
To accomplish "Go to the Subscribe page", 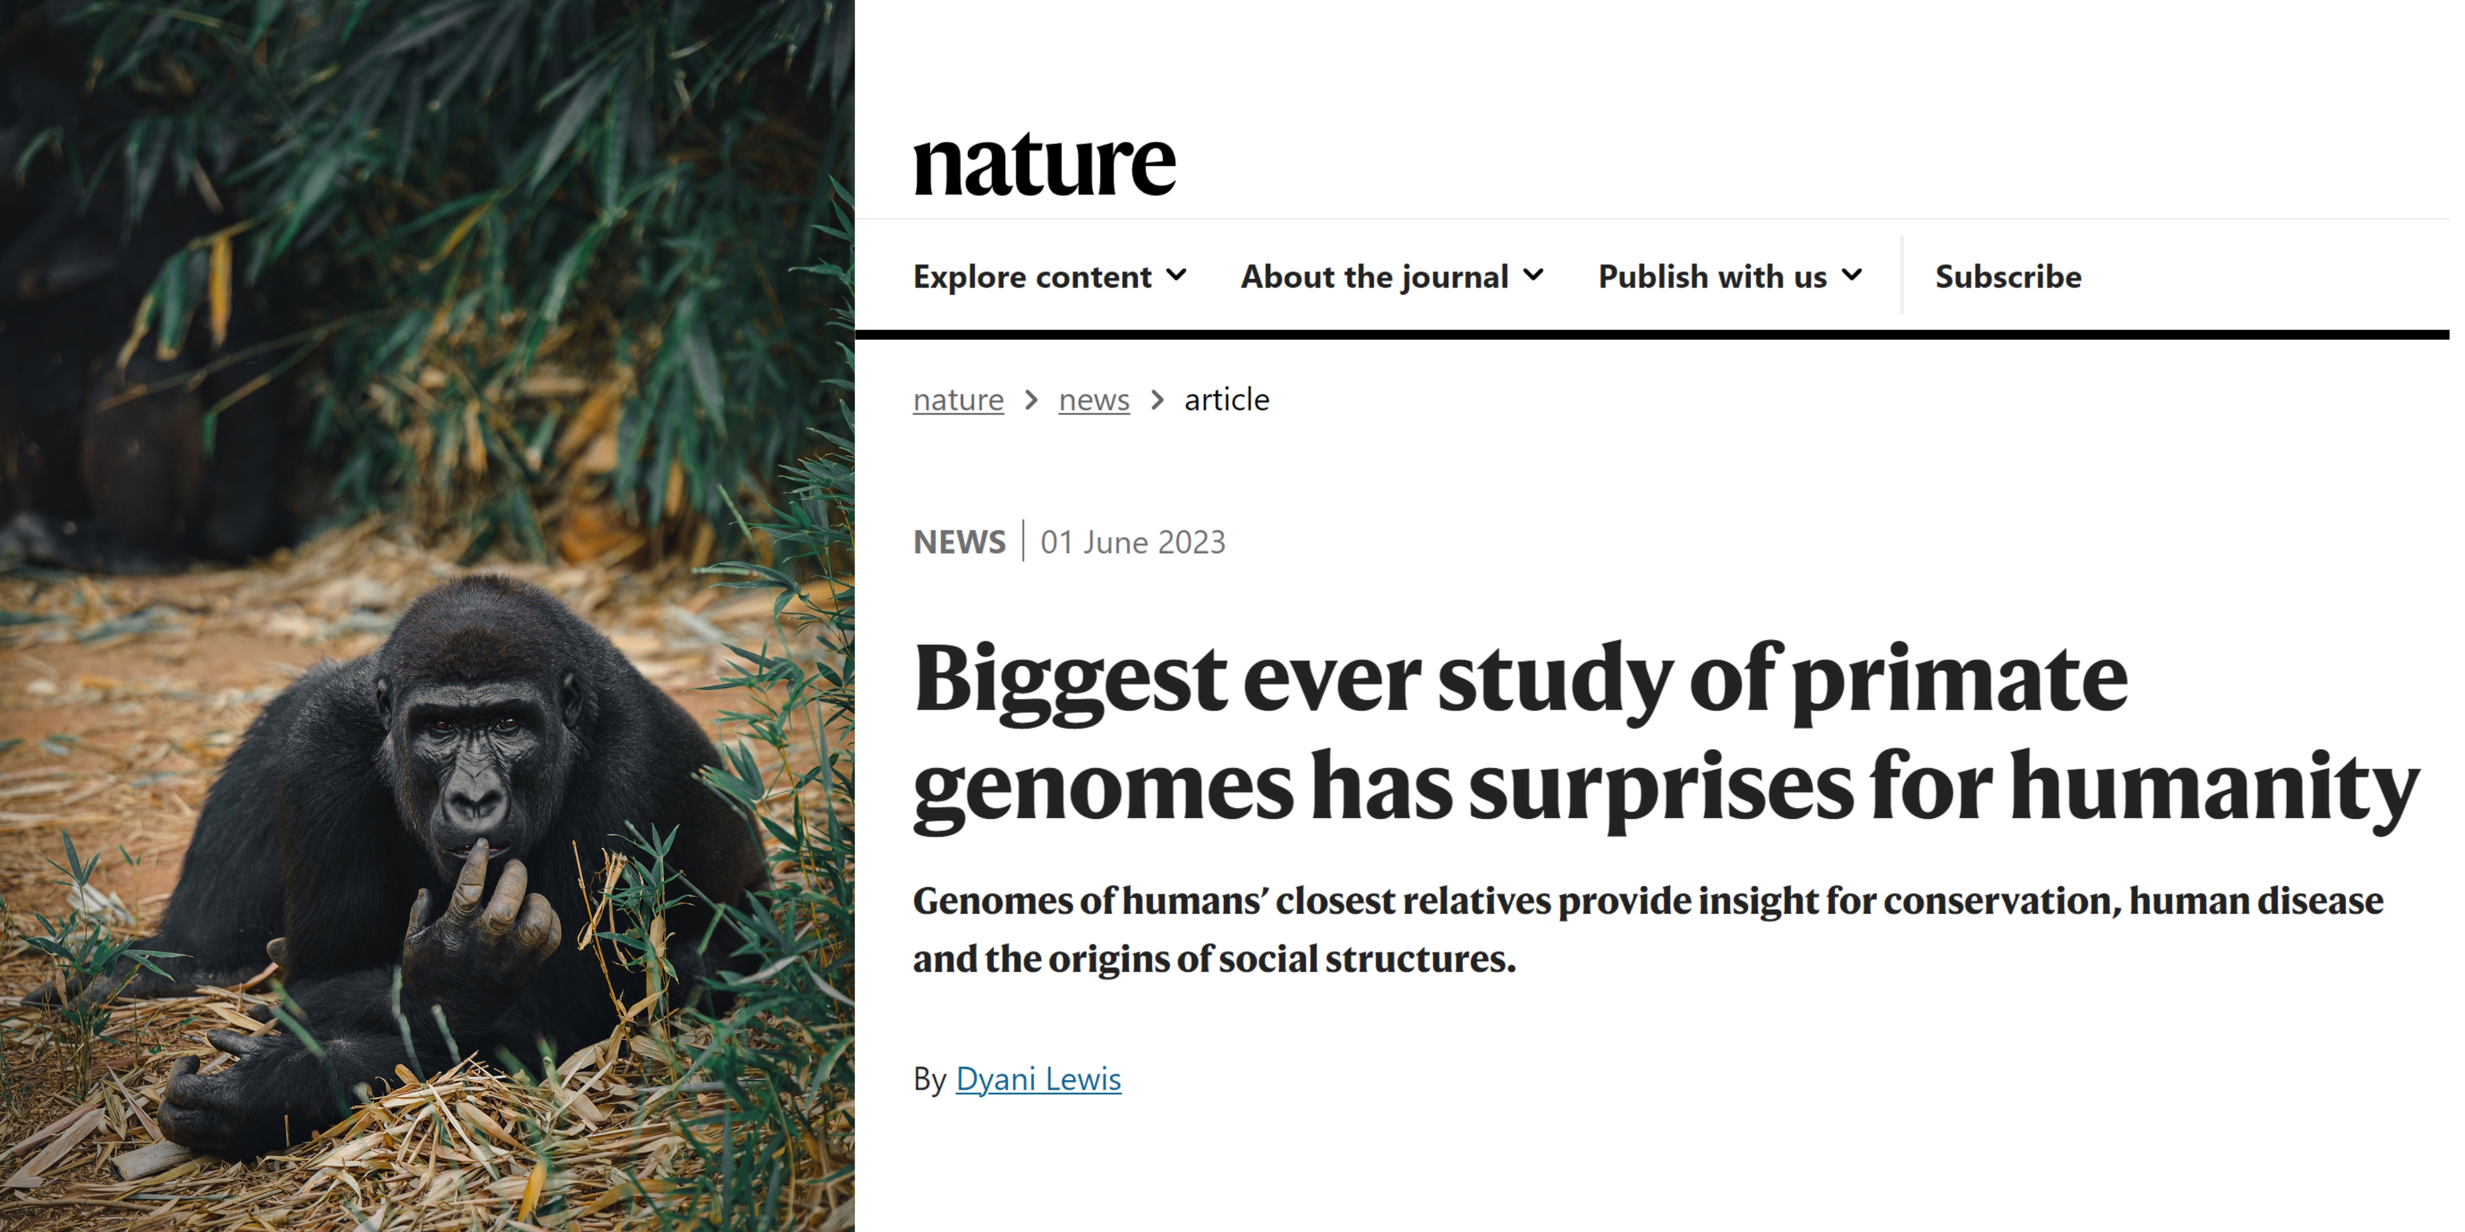I will (x=2008, y=277).
